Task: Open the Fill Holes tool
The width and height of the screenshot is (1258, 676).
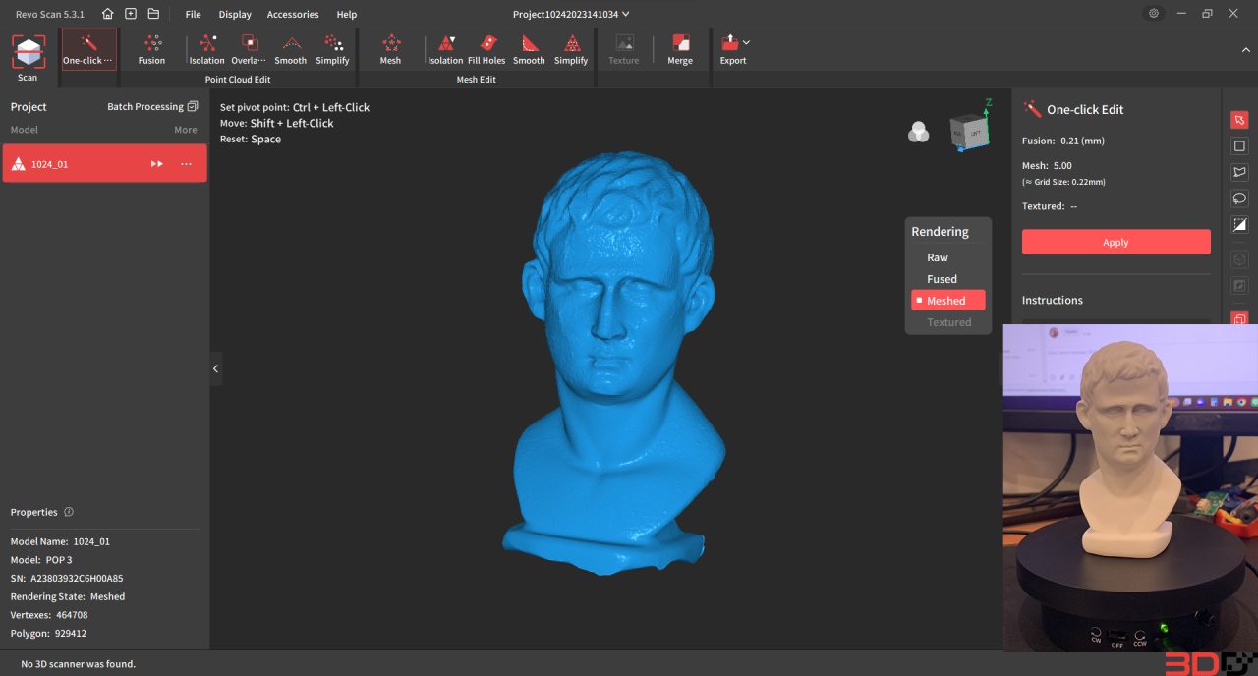Action: coord(486,49)
